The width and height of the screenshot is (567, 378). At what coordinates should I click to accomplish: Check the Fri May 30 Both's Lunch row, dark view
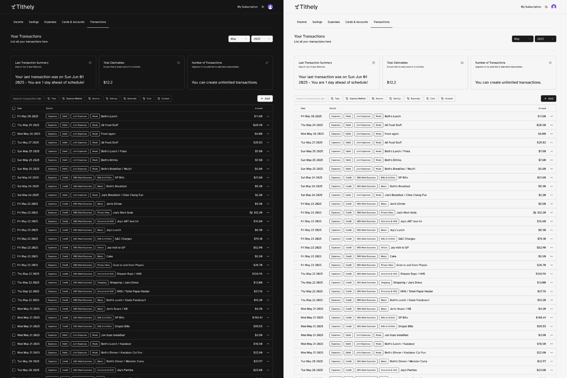[x=14, y=116]
